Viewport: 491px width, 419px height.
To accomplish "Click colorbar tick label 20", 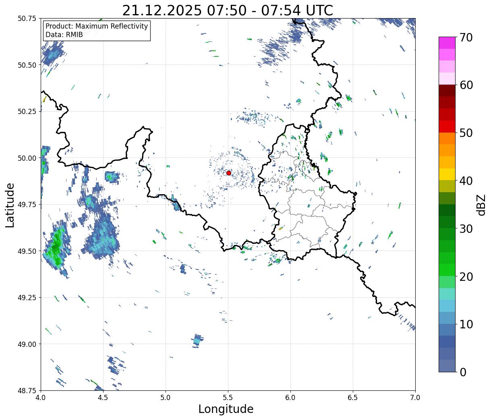I will click(466, 276).
